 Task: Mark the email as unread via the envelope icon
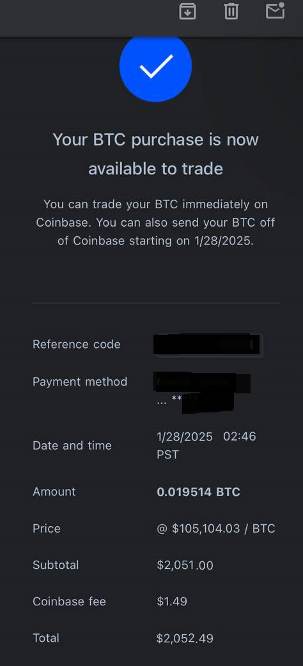[276, 10]
